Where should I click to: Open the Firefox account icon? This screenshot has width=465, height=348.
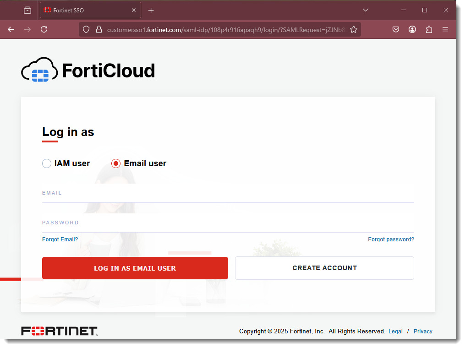point(412,29)
